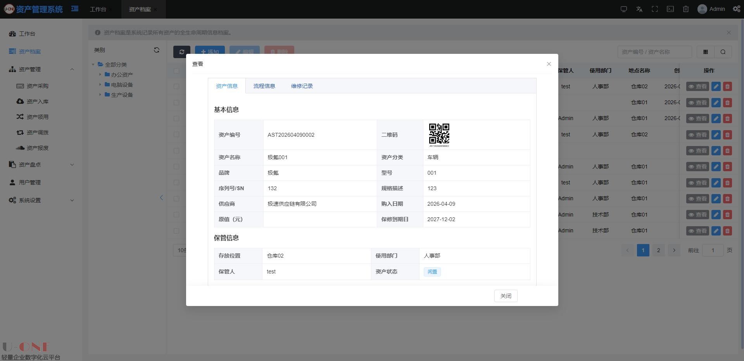Click the category panel refresh icon
Screen dimensions: 744x361
pyautogui.click(x=157, y=50)
